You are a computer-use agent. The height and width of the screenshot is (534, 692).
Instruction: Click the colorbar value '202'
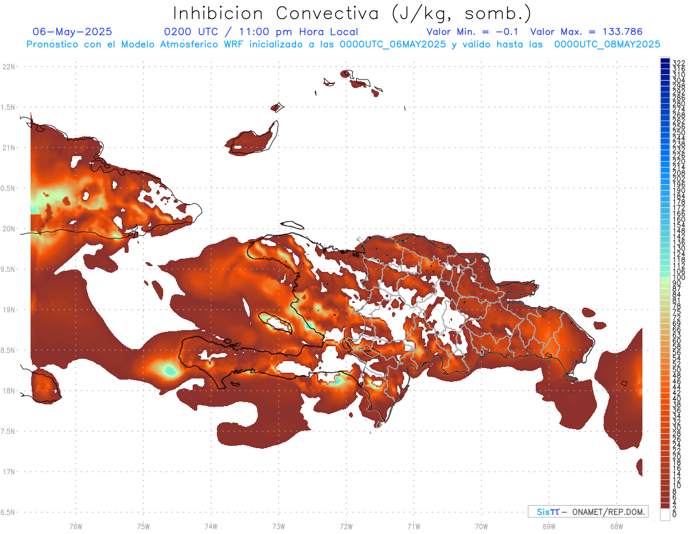[679, 179]
